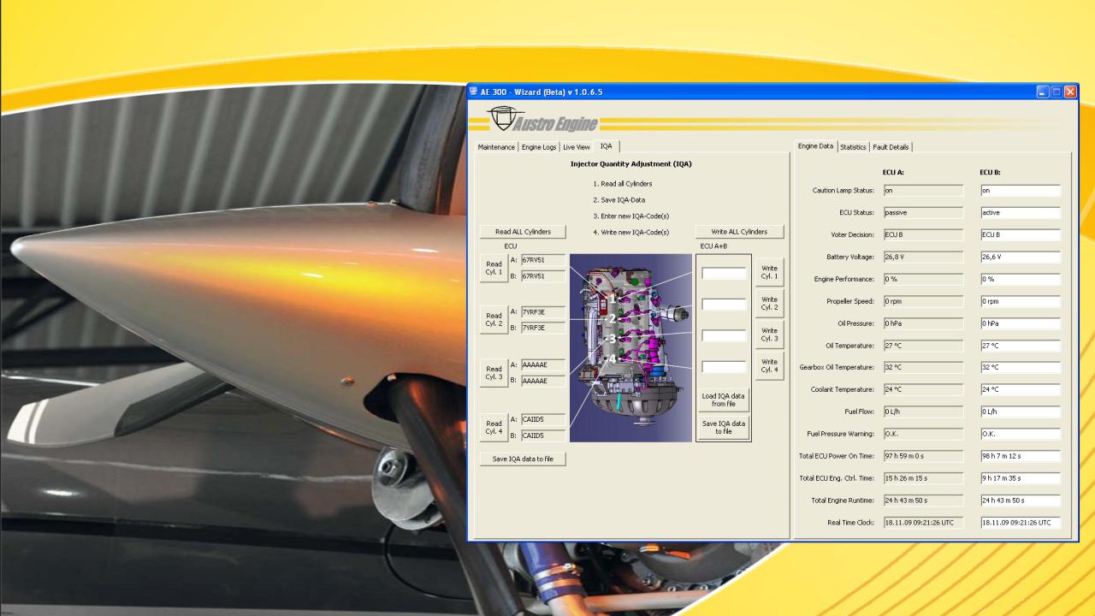Open the Live View tab
1095x616 pixels.
(x=577, y=147)
